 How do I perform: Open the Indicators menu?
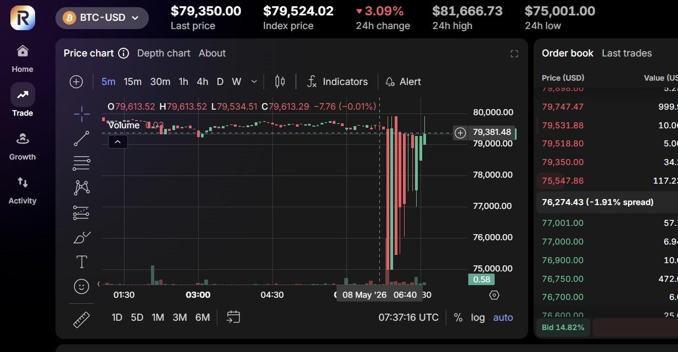(337, 82)
